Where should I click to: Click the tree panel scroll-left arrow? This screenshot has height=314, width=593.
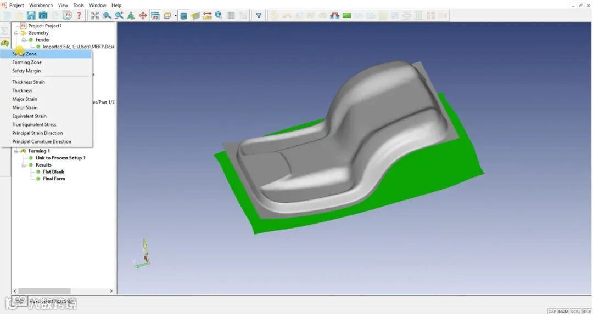[x=15, y=291]
